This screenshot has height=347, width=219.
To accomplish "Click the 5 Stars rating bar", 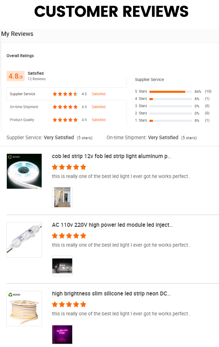I will pyautogui.click(x=170, y=91).
